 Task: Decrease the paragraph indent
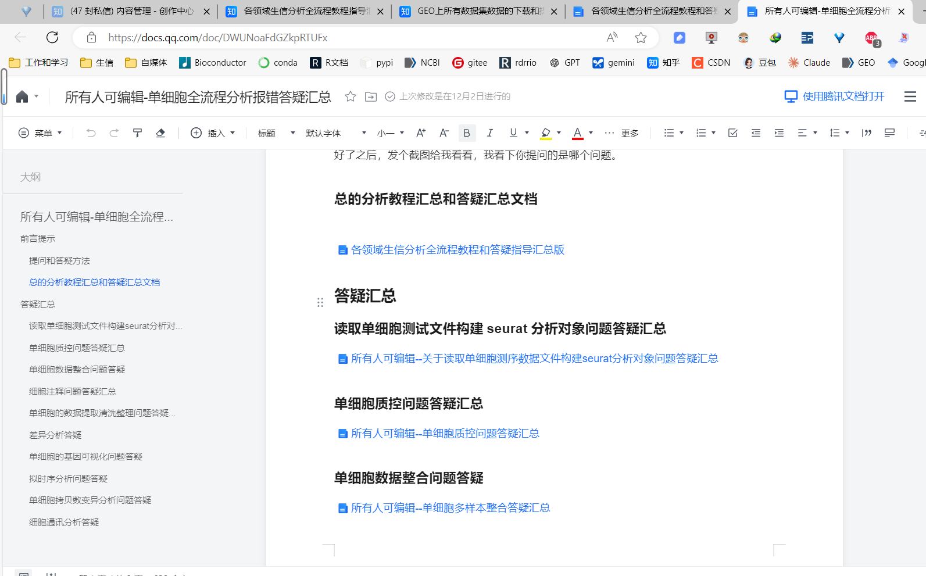[x=756, y=133]
